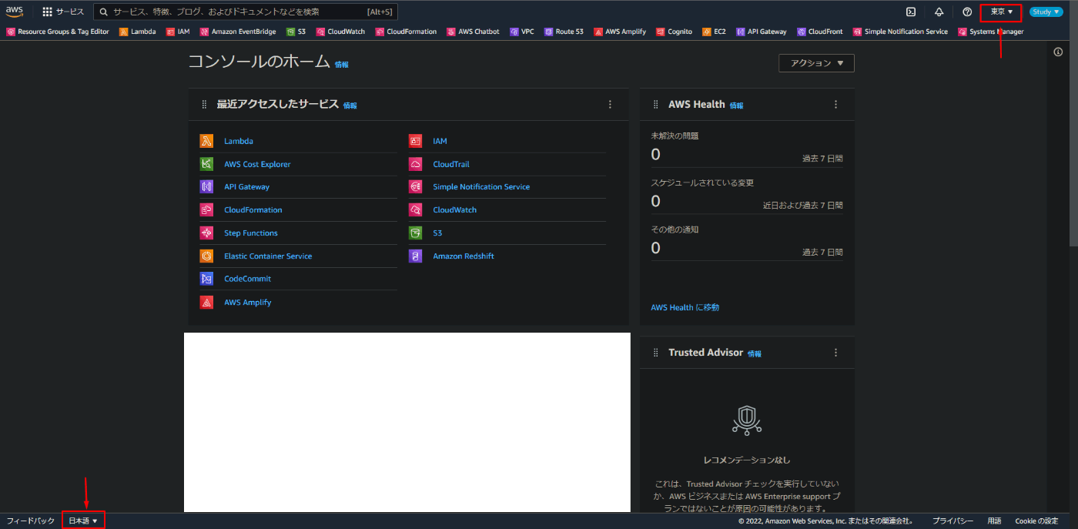Click the S3 icon in recent services list
Image resolution: width=1078 pixels, height=529 pixels.
click(x=416, y=233)
